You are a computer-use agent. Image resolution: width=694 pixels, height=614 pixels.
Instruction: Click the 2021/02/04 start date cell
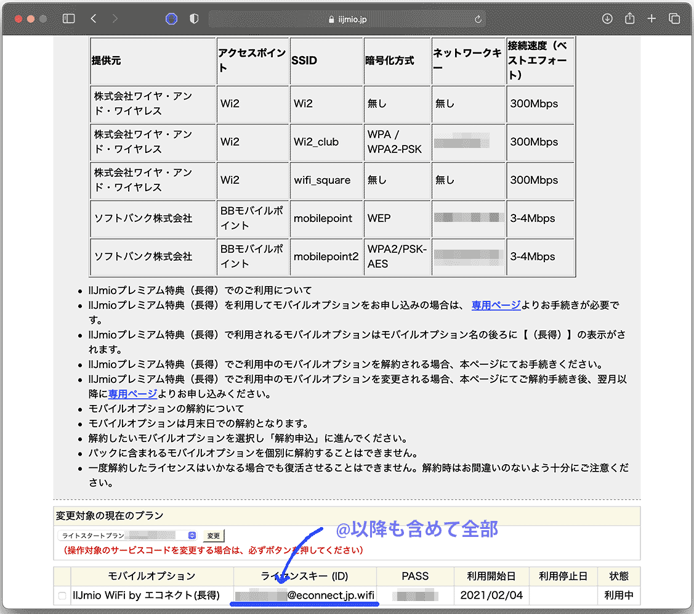coord(491,595)
